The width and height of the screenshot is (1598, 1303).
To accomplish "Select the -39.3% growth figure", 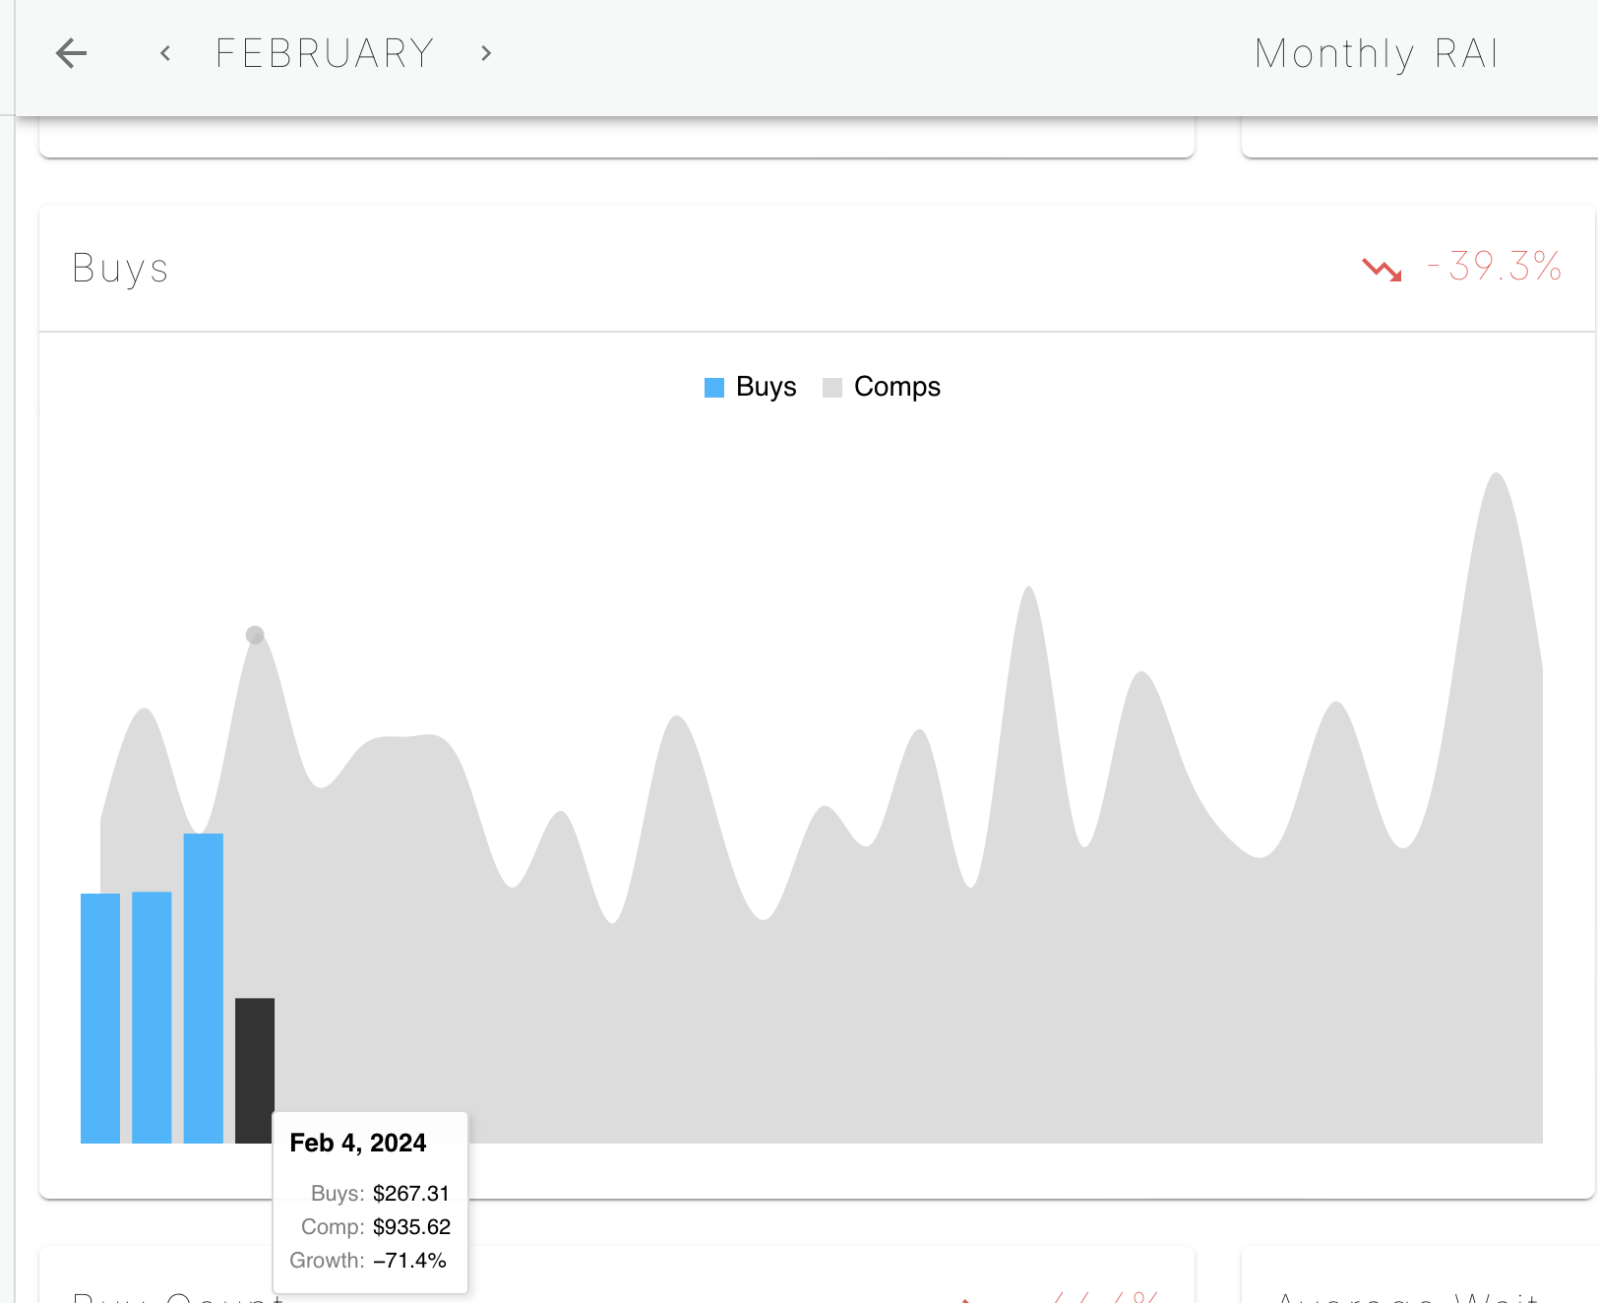I will click(x=1495, y=267).
